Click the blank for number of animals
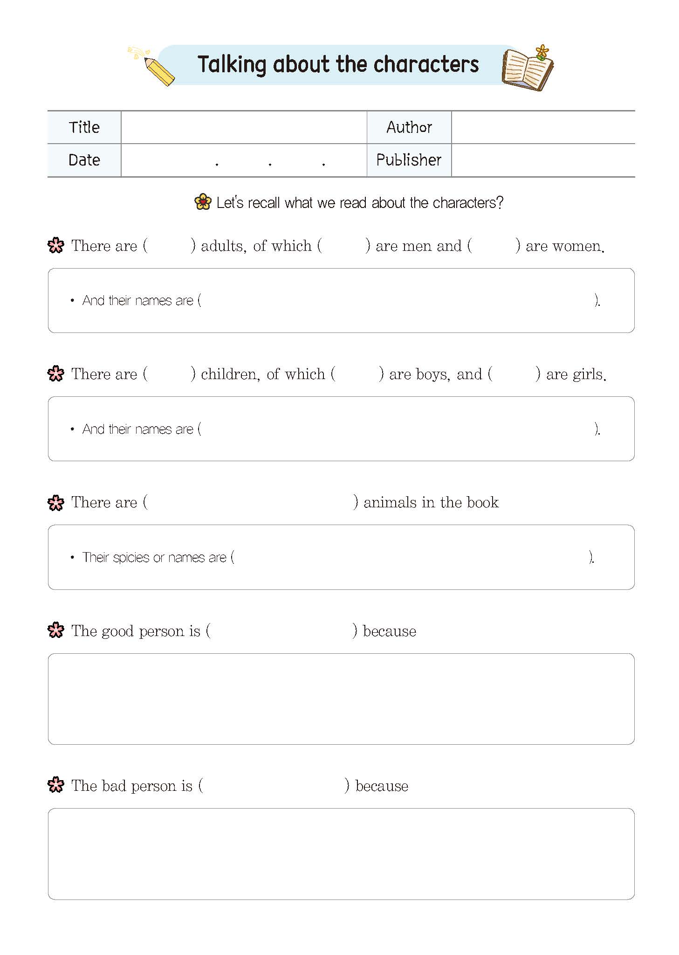The width and height of the screenshot is (679, 955). [x=250, y=502]
